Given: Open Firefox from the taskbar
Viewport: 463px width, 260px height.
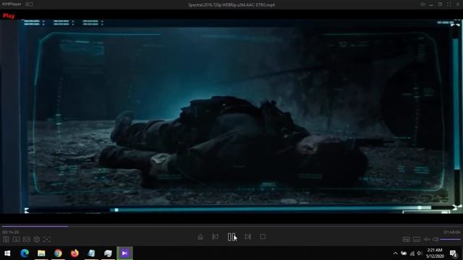Looking at the screenshot, I should click(75, 253).
